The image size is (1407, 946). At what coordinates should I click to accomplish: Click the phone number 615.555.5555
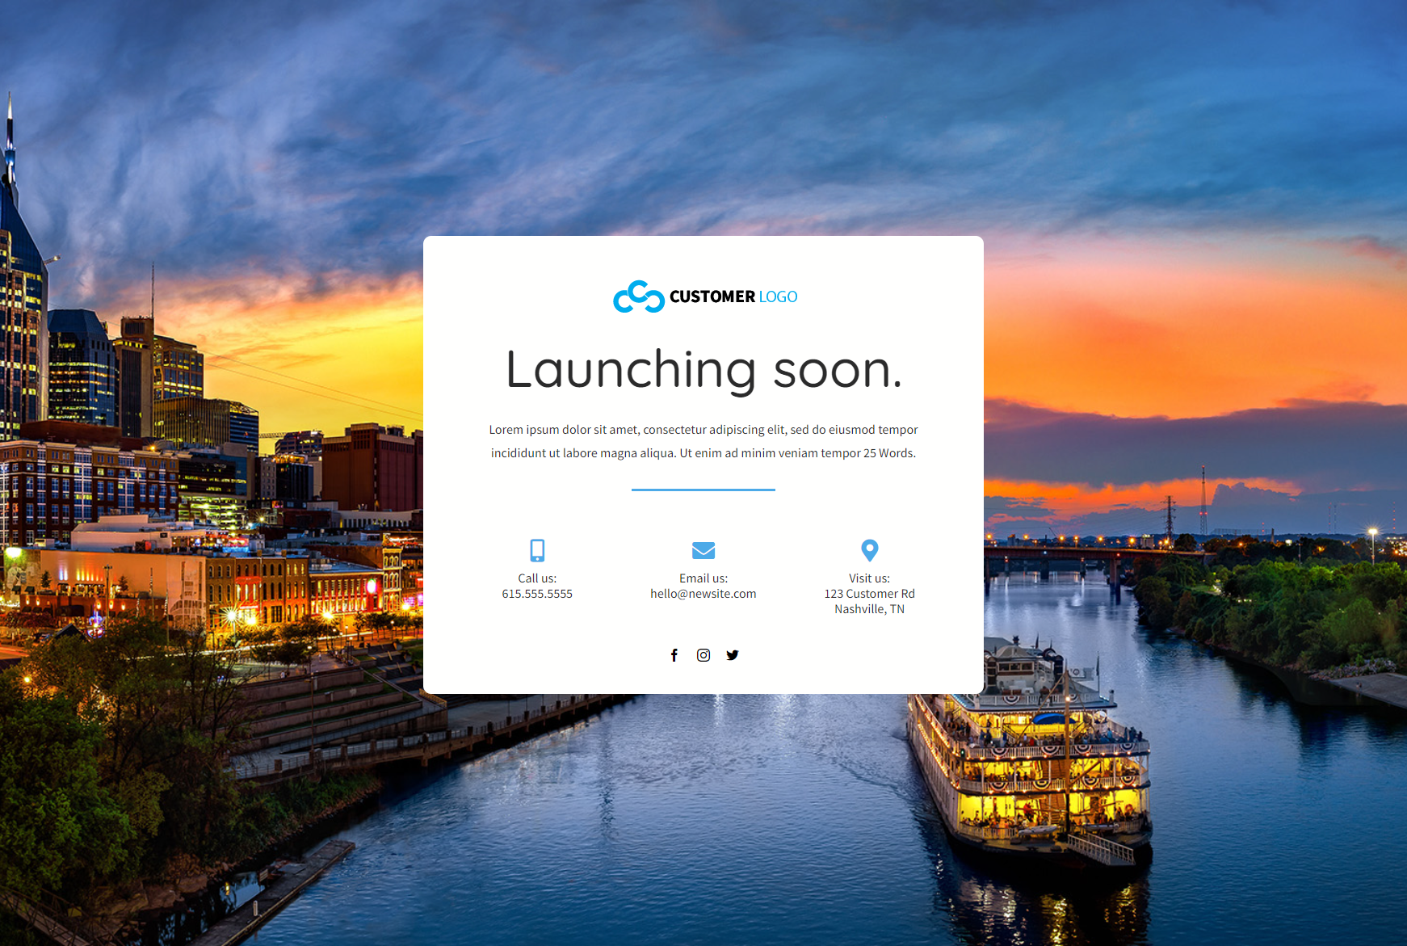click(x=537, y=594)
